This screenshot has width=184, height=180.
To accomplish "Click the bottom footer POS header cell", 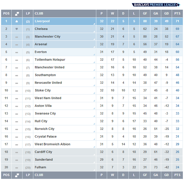I will [x=6, y=175].
